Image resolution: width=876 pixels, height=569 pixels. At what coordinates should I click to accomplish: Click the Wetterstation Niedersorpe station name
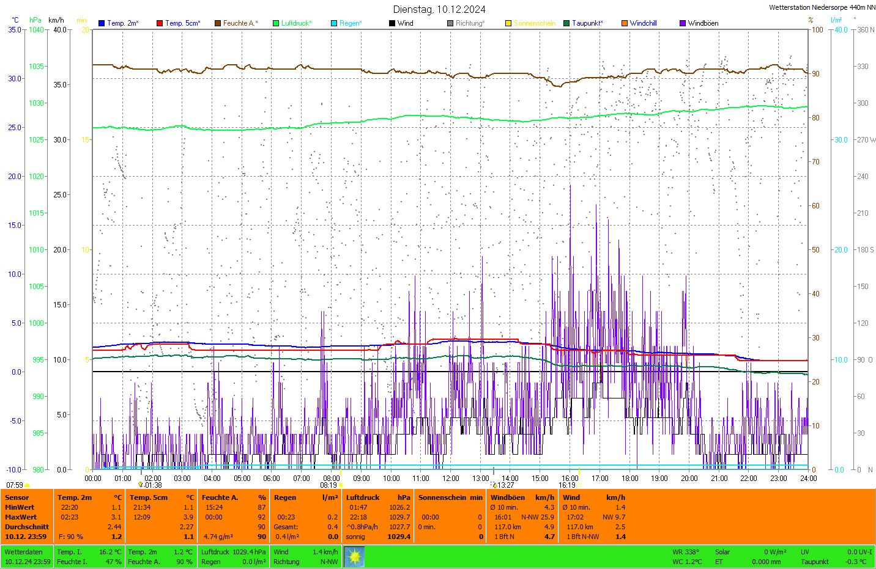822,7
